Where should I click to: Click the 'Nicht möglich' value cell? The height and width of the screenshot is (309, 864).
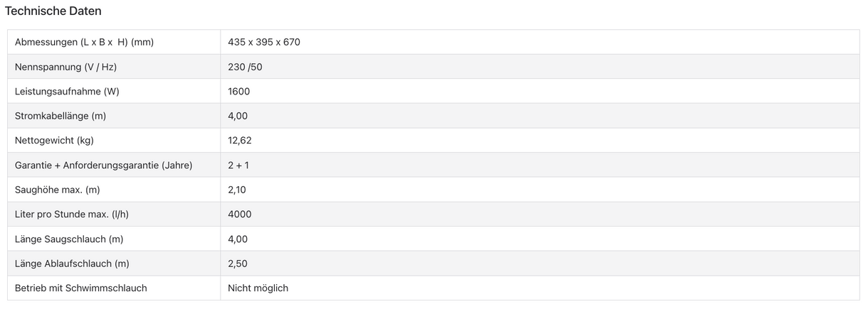point(258,288)
